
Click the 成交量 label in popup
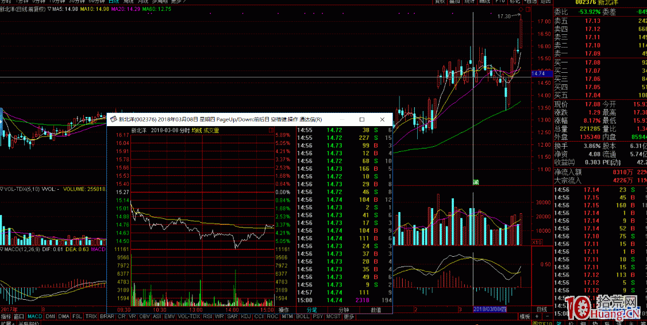tap(211, 131)
